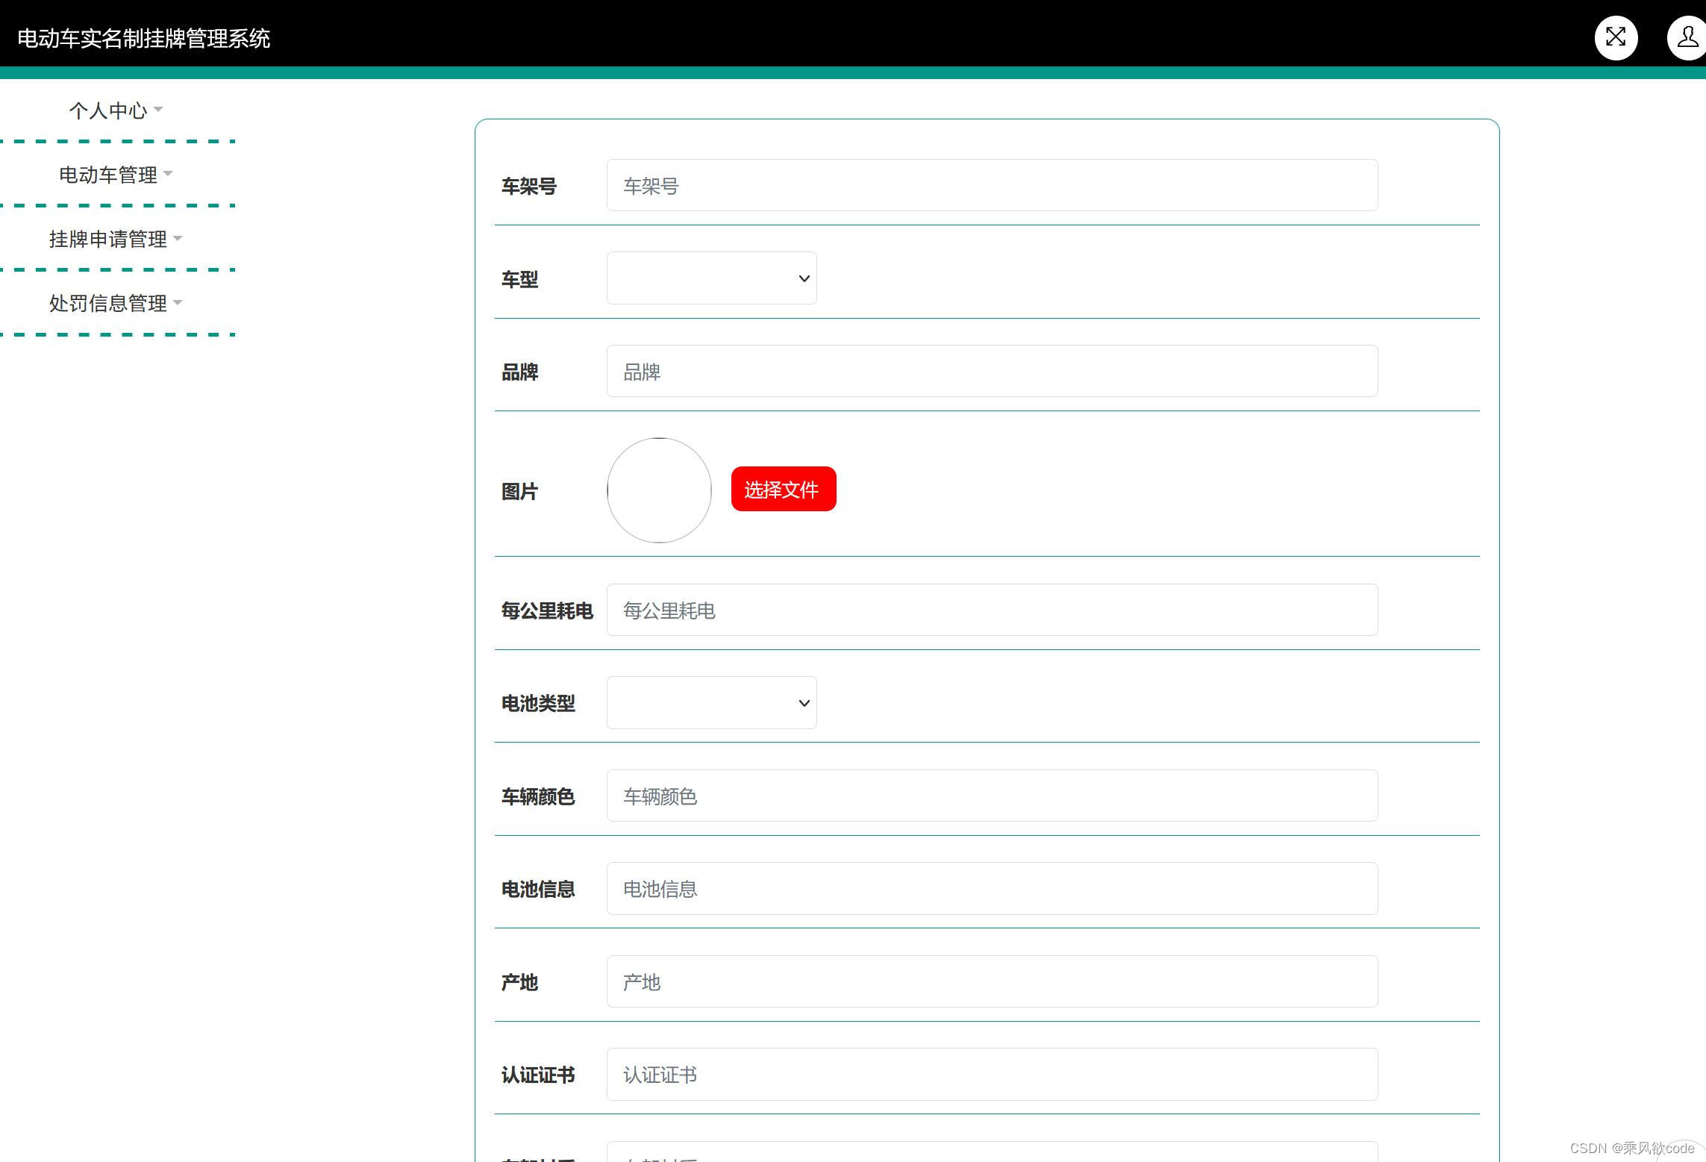Focus the 品牌 input field

(992, 372)
